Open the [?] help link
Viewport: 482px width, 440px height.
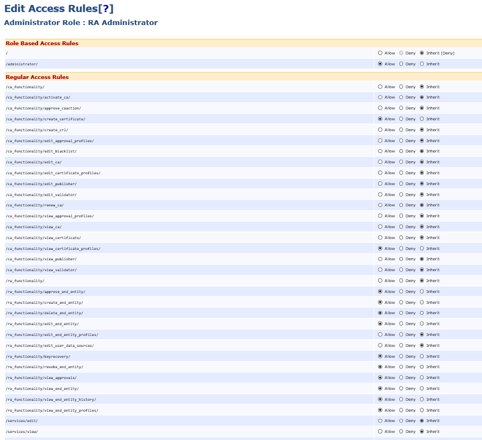pos(106,9)
